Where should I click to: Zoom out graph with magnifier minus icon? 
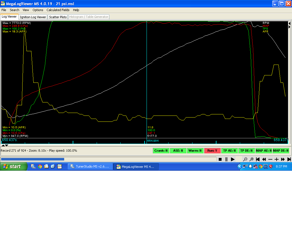click(245, 159)
